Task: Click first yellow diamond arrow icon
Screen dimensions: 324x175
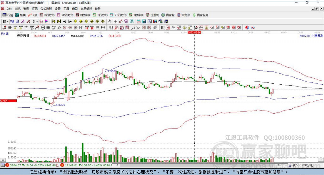Action: coord(75,21)
